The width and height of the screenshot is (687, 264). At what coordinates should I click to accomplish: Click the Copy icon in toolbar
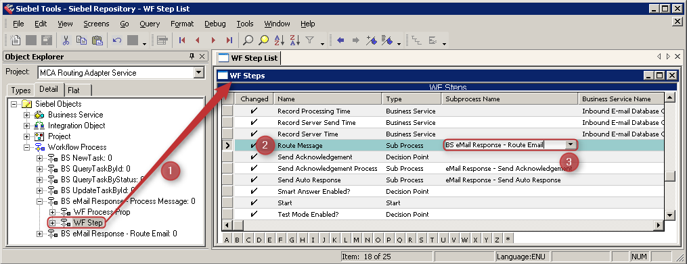coord(81,41)
